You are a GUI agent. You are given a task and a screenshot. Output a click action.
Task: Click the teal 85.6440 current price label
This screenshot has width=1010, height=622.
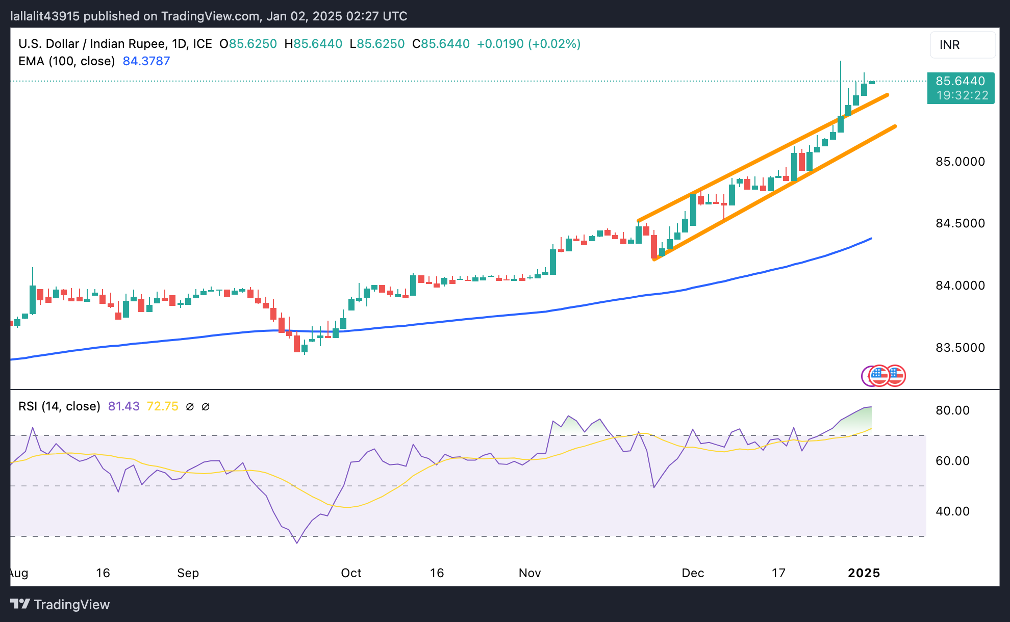960,81
